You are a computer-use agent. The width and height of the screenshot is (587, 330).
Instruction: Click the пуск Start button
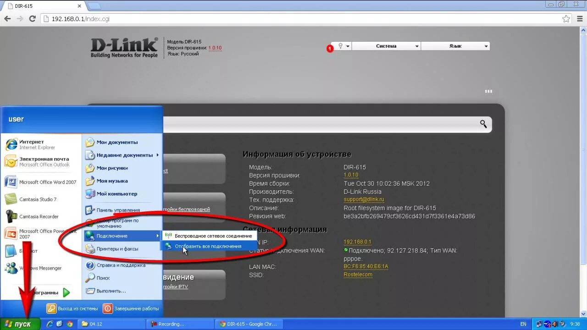click(x=20, y=324)
